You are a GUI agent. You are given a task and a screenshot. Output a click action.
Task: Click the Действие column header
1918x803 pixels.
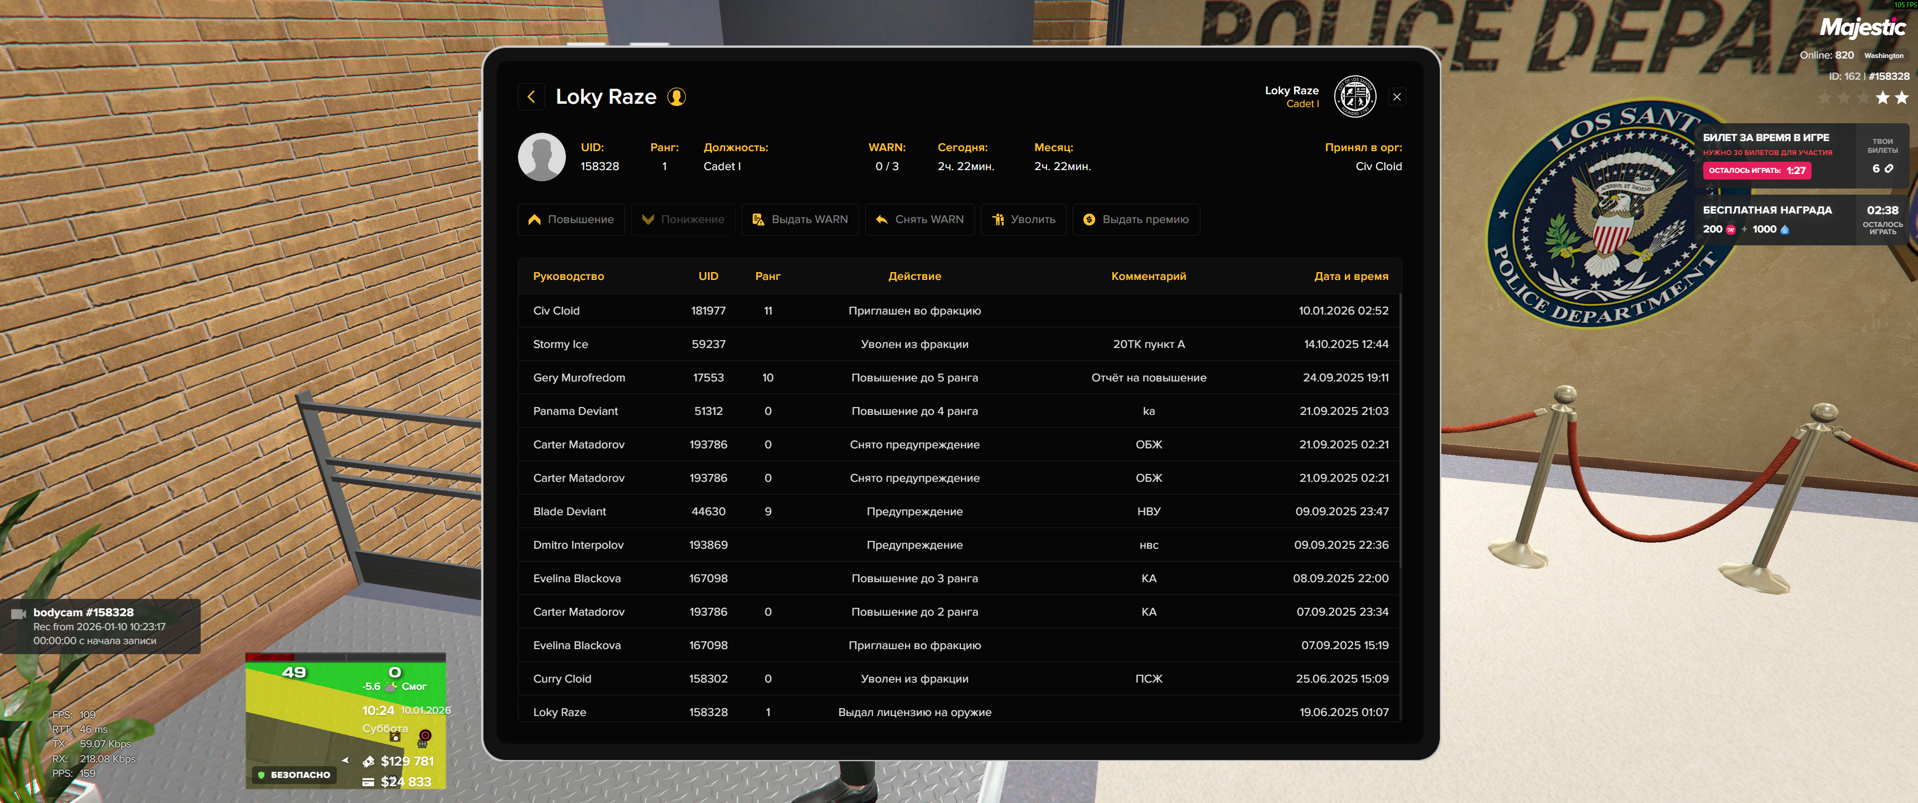tap(914, 277)
